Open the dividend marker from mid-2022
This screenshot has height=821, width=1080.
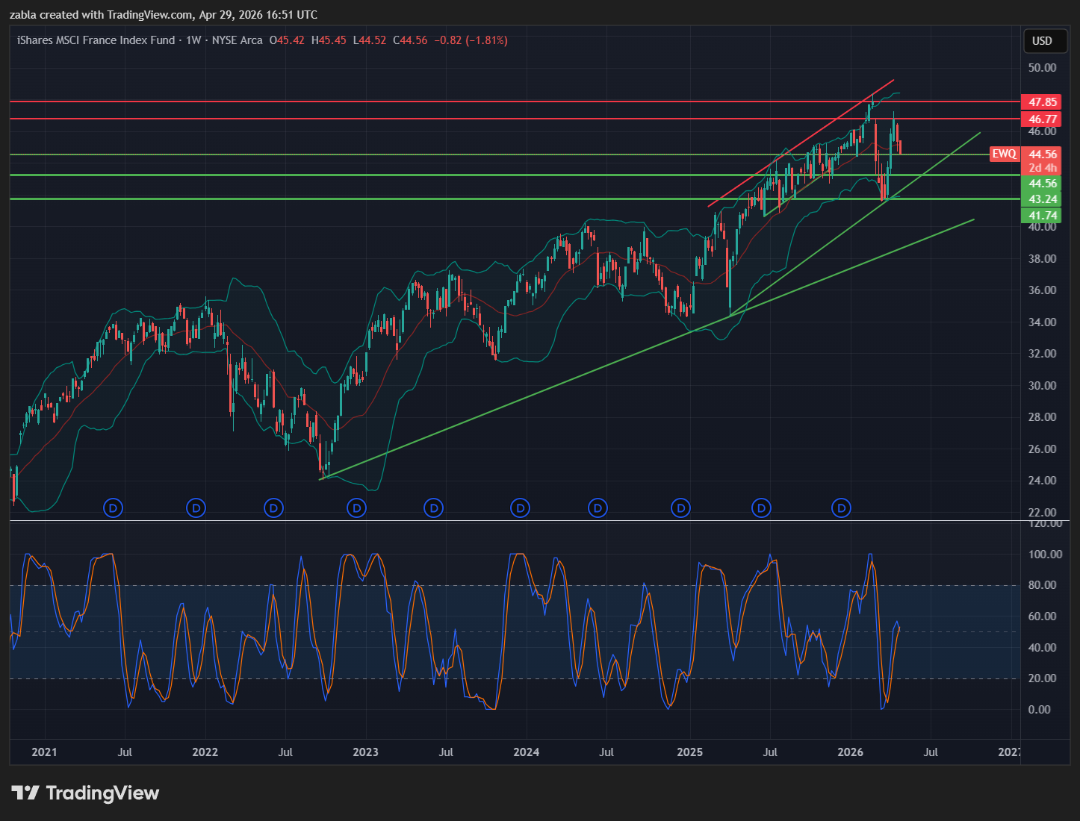click(x=274, y=508)
